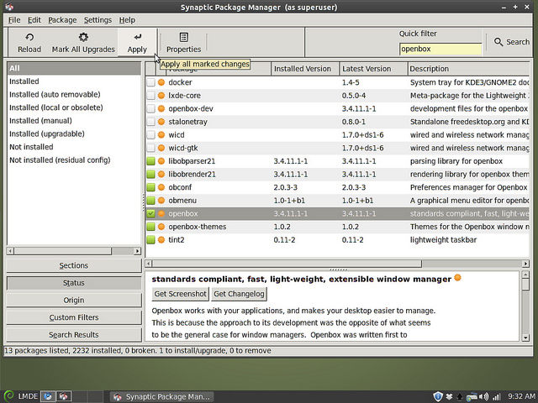The image size is (538, 403).
Task: Mark the wicd package checkbox
Action: (x=150, y=134)
